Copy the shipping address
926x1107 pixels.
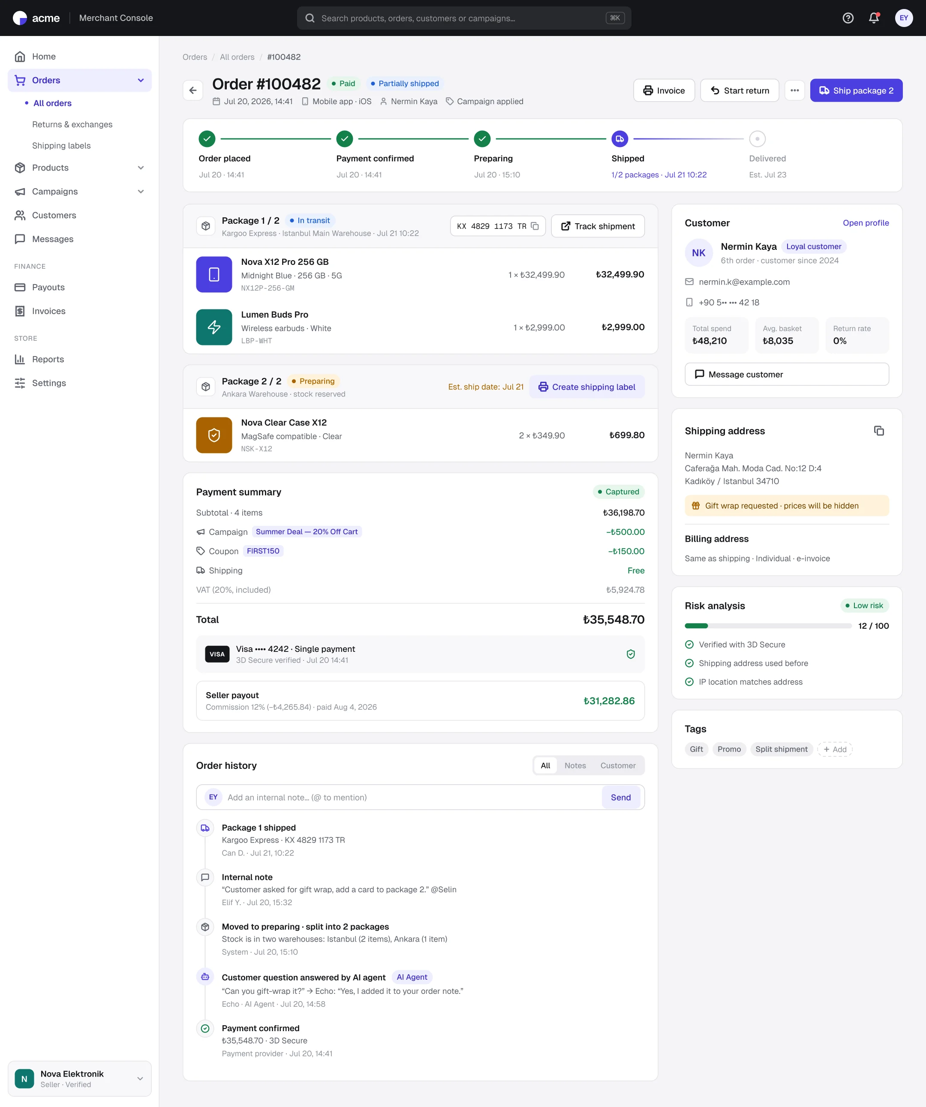point(878,431)
